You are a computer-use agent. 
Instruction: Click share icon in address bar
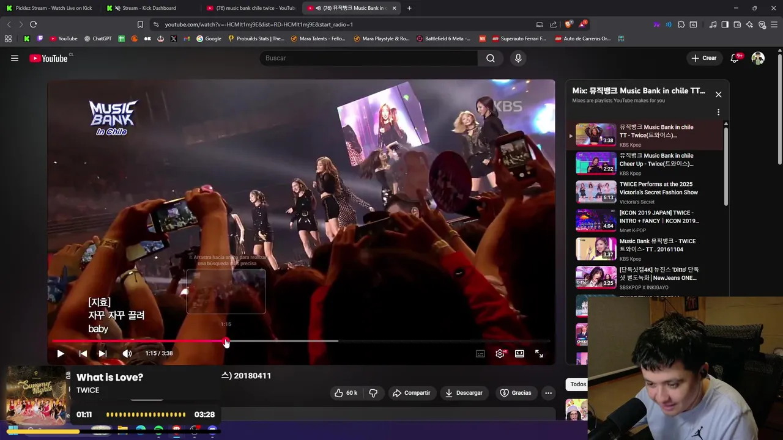pyautogui.click(x=553, y=24)
